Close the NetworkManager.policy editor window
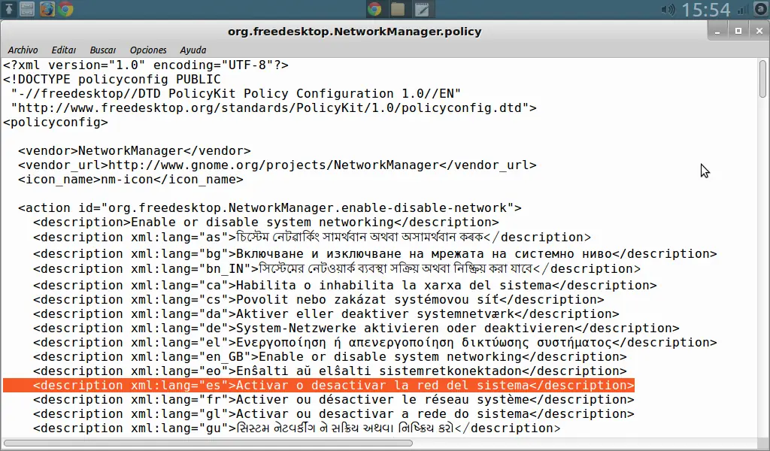Screen dimensions: 770x451 (x=759, y=32)
